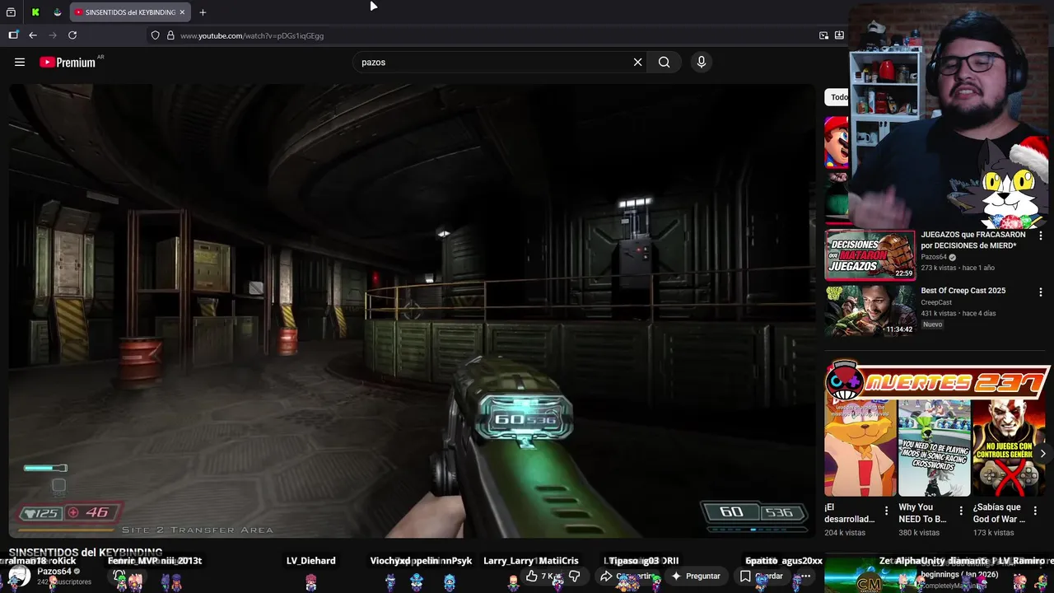Screen dimensions: 1054x593
Task: Go back with browser back arrow
Action: click(33, 35)
